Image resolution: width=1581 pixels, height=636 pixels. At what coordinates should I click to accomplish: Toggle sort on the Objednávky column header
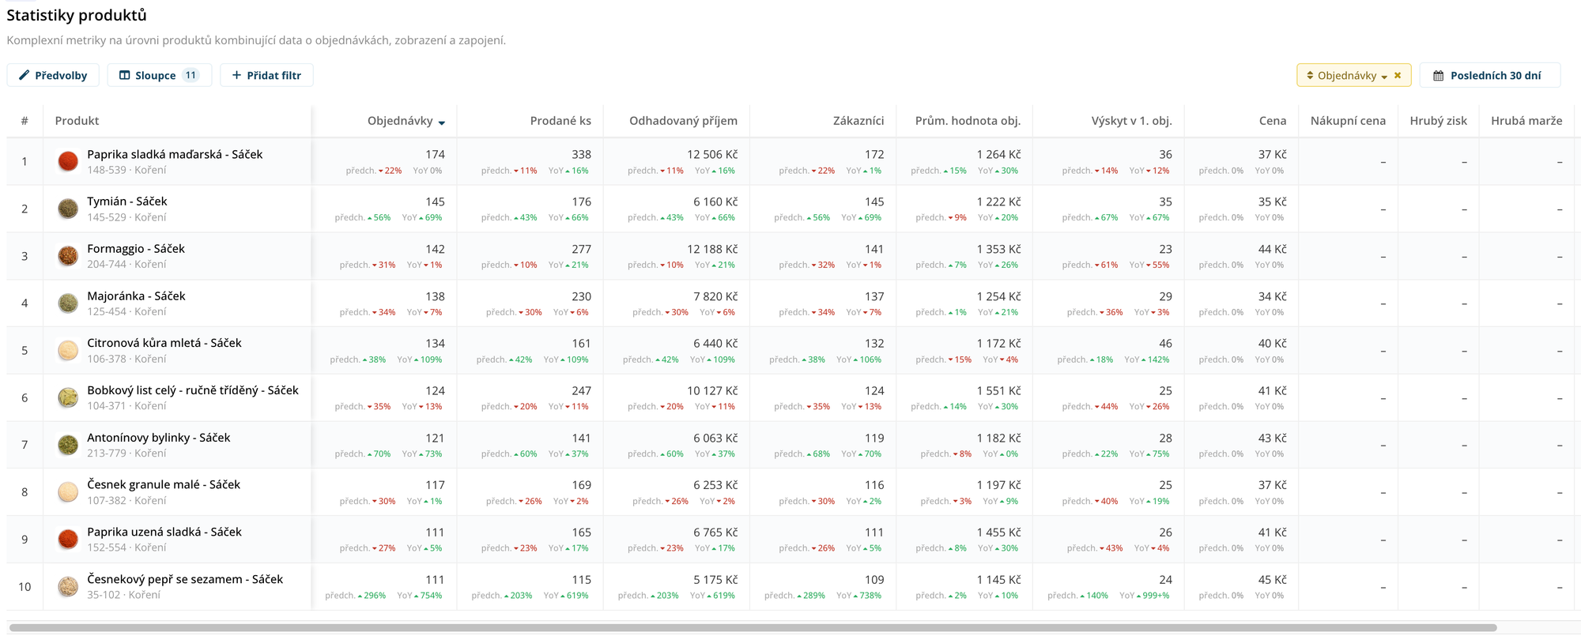[x=400, y=121]
